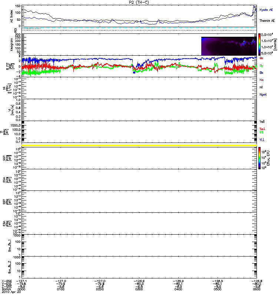
Task: Click the green Ti parallel legend label
Action: pyautogui.click(x=261, y=133)
